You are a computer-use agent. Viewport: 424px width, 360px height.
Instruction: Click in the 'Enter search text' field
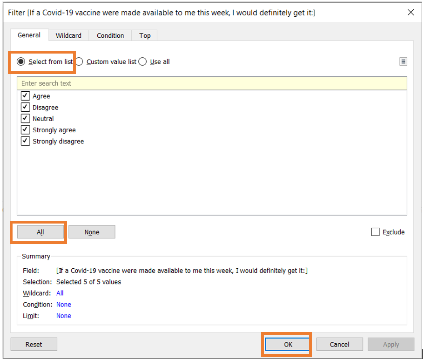212,83
